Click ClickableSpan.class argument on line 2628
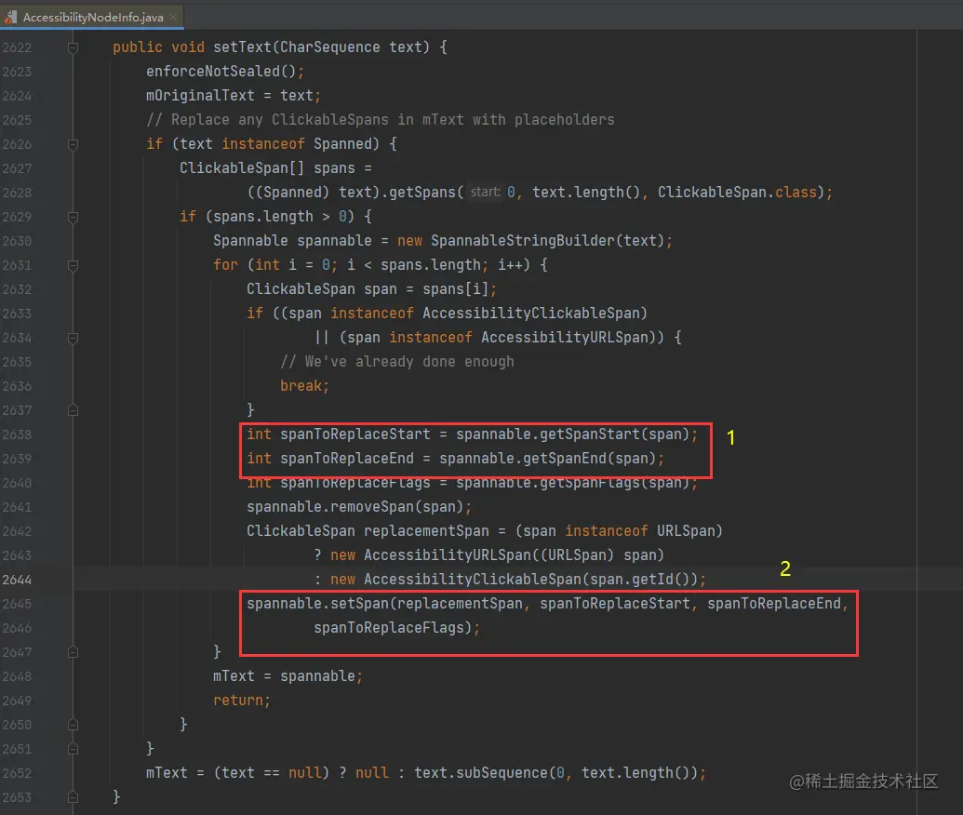 (737, 193)
